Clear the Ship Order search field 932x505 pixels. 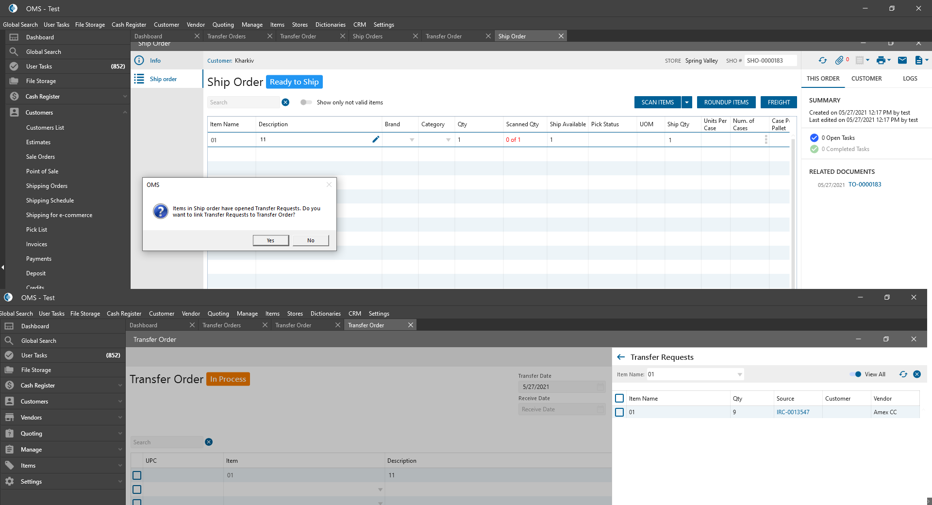click(285, 102)
